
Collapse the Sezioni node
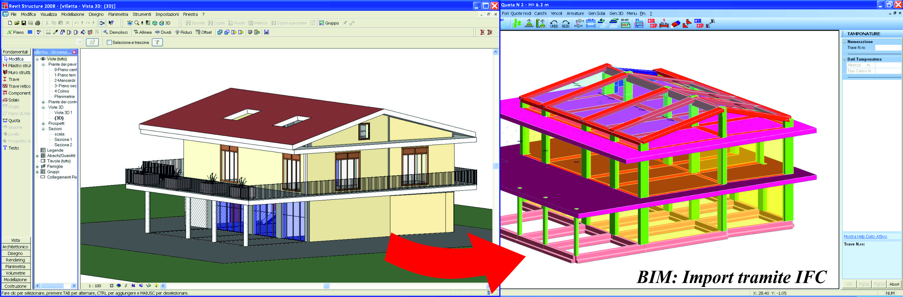click(43, 129)
